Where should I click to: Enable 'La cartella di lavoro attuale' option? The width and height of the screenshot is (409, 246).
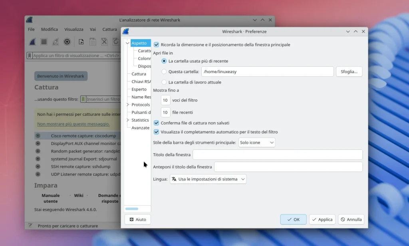164,82
